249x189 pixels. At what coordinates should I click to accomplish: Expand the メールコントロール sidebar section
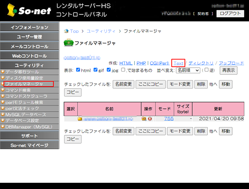tap(29, 47)
